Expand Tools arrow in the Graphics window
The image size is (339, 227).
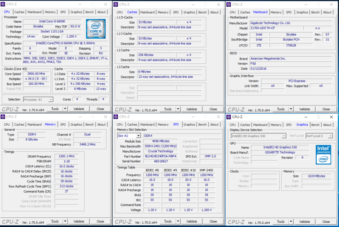tap(291, 222)
